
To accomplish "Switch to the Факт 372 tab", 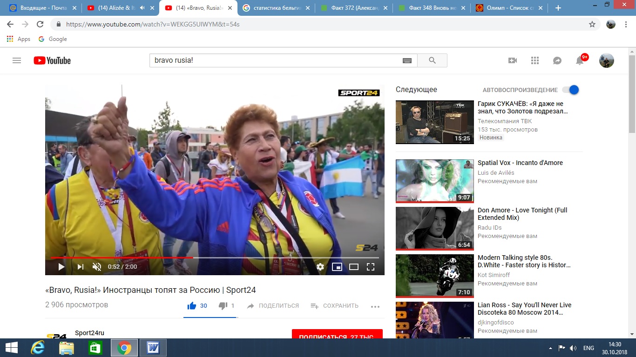I will 353,8.
